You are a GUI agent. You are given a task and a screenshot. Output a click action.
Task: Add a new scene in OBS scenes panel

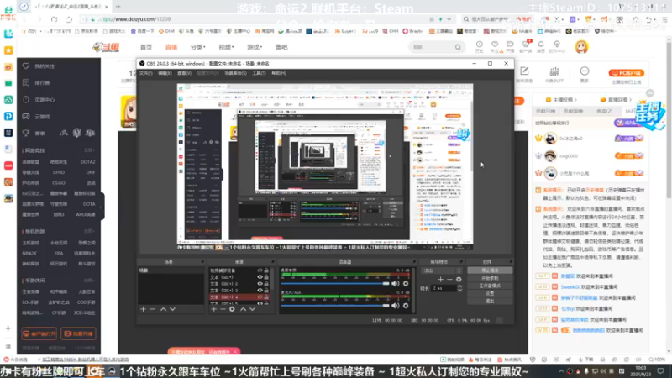(143, 309)
